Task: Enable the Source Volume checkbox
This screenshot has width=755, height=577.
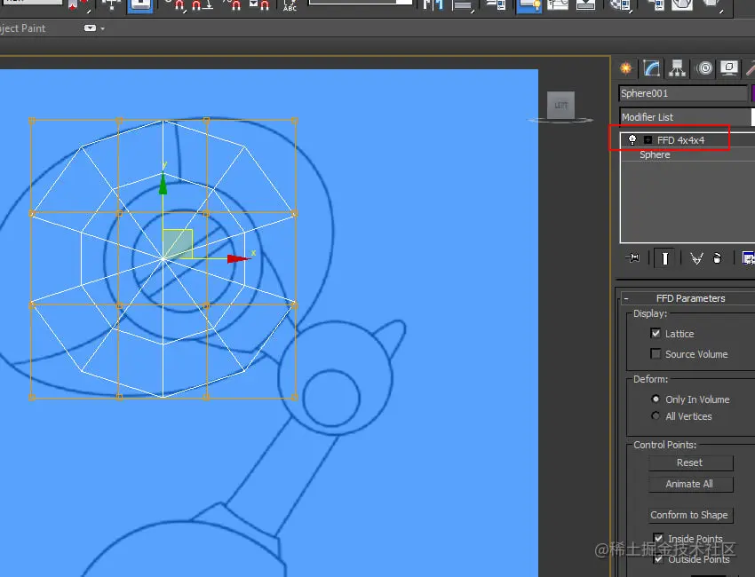Action: [x=656, y=353]
